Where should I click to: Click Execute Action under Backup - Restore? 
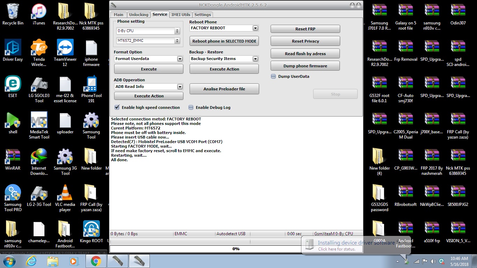[x=224, y=69]
